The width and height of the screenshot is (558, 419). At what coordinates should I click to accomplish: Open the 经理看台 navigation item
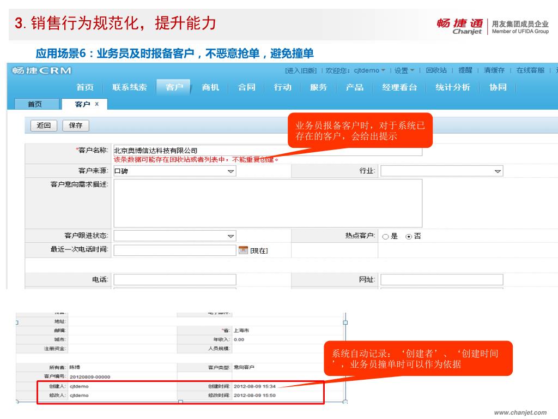pyautogui.click(x=399, y=87)
